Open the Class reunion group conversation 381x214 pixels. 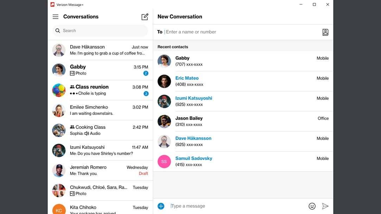pos(100,90)
